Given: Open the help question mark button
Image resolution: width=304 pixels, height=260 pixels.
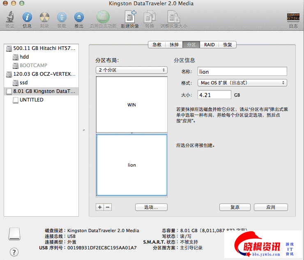Looking at the screenshot, I should [14, 252].
